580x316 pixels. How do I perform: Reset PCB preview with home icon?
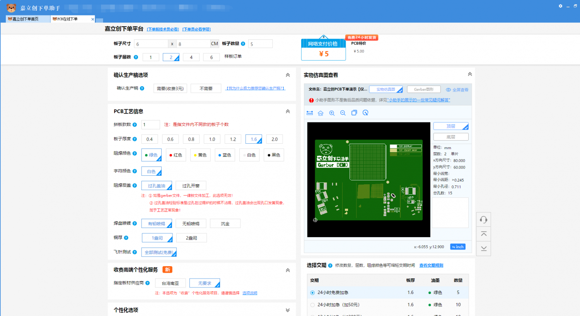click(321, 113)
